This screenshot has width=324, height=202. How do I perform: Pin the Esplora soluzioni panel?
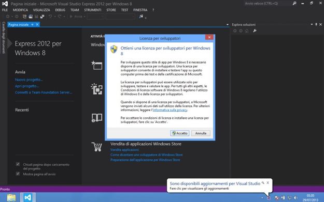pos(316,24)
